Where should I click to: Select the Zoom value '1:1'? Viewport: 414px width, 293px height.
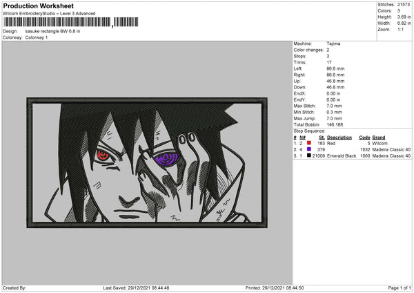click(x=400, y=29)
